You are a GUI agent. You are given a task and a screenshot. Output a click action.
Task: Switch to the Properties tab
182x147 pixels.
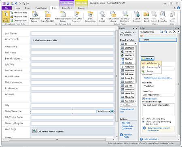(x=67, y=8)
